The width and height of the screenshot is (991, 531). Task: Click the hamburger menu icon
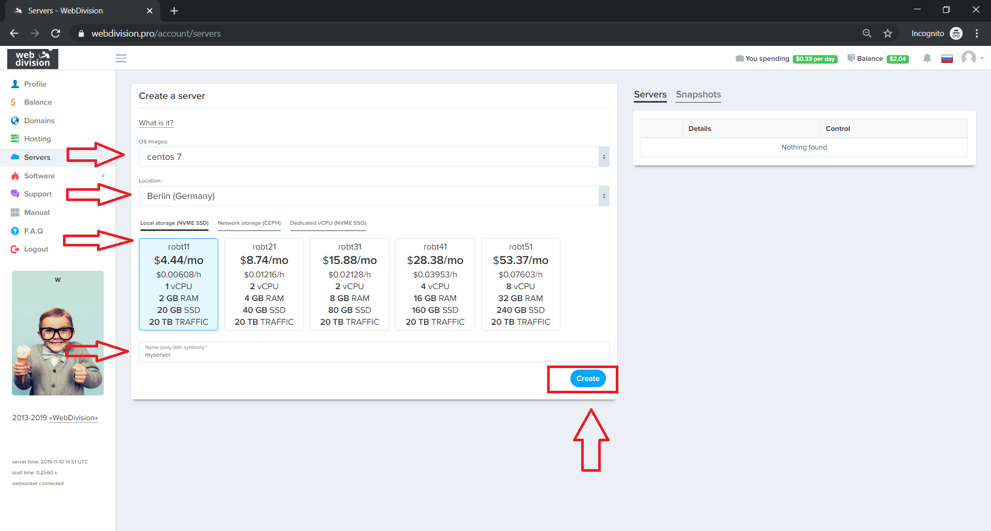[x=121, y=58]
